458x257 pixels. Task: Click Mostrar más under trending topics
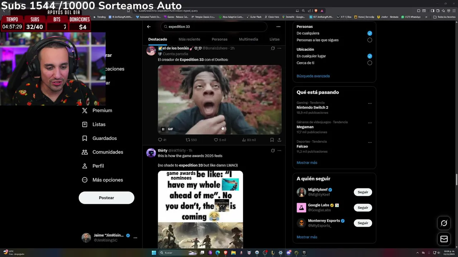point(307,163)
